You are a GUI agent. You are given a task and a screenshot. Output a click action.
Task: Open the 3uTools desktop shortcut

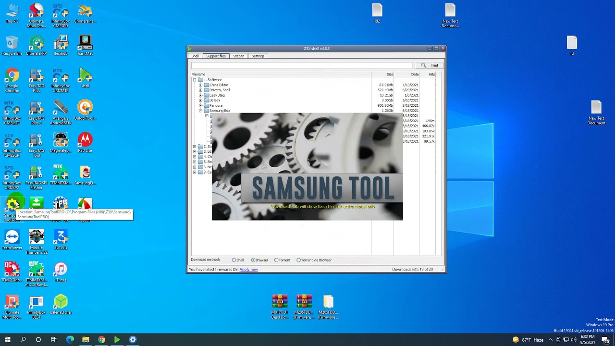(61, 240)
